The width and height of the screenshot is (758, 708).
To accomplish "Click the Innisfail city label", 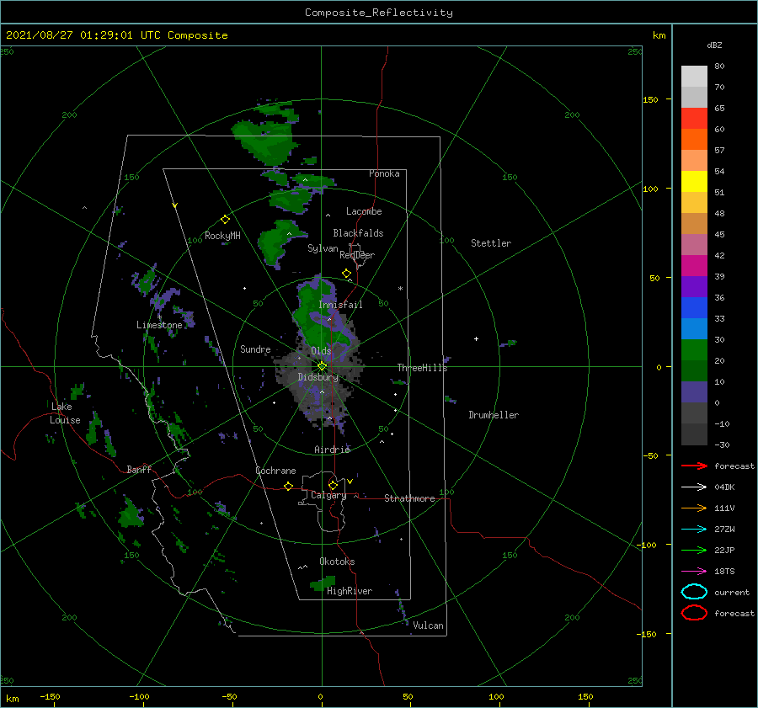I will 340,305.
